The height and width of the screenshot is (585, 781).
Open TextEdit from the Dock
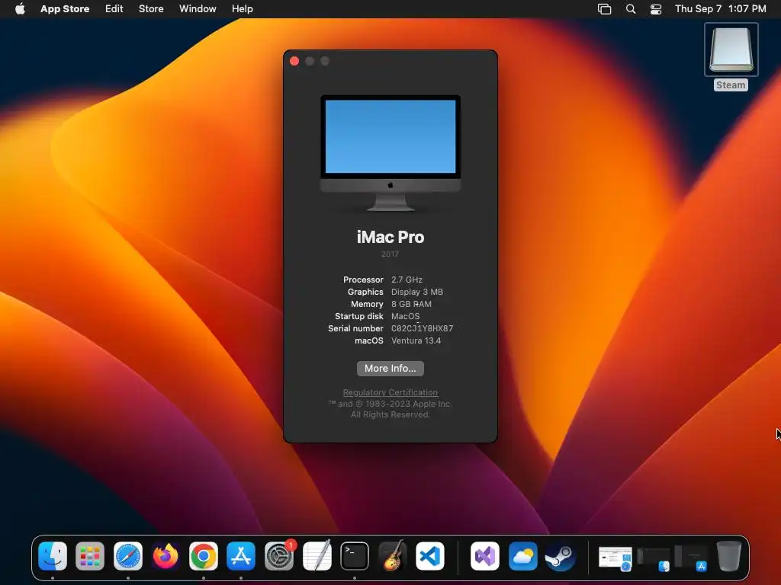(317, 556)
